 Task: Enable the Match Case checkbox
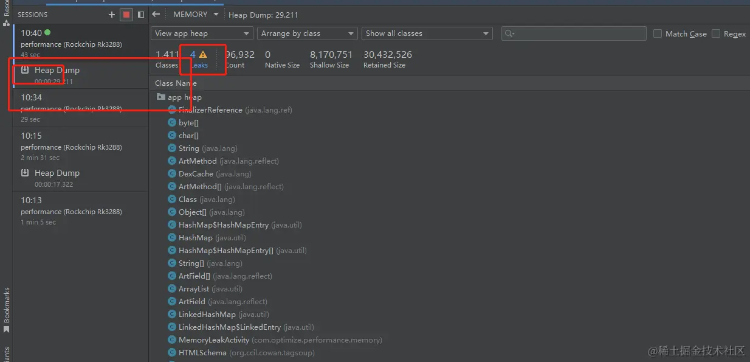[658, 34]
